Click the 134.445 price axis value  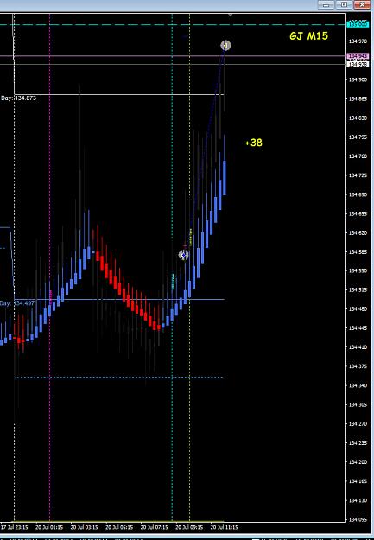click(x=358, y=328)
